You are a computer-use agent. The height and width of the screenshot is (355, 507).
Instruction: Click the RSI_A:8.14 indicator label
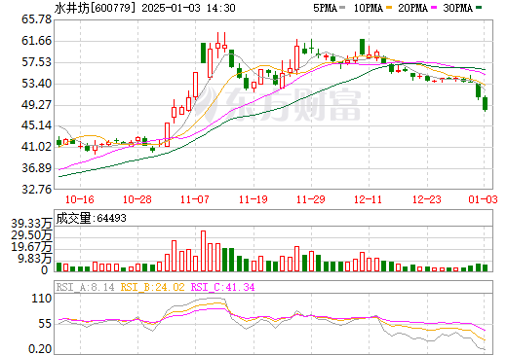click(x=85, y=287)
